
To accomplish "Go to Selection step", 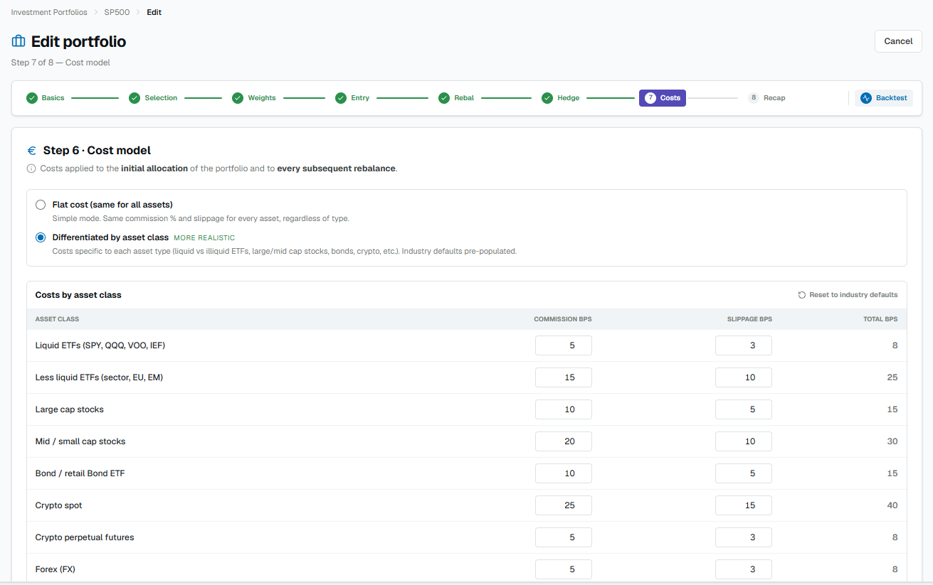I will point(153,98).
